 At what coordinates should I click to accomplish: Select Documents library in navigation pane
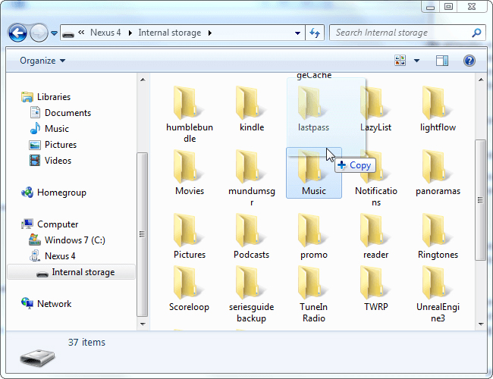coord(68,113)
